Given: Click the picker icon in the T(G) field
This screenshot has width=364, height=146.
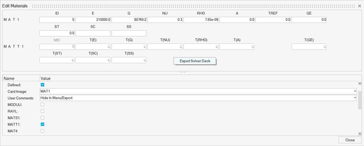Looking at the screenshot, I should [x=144, y=47].
